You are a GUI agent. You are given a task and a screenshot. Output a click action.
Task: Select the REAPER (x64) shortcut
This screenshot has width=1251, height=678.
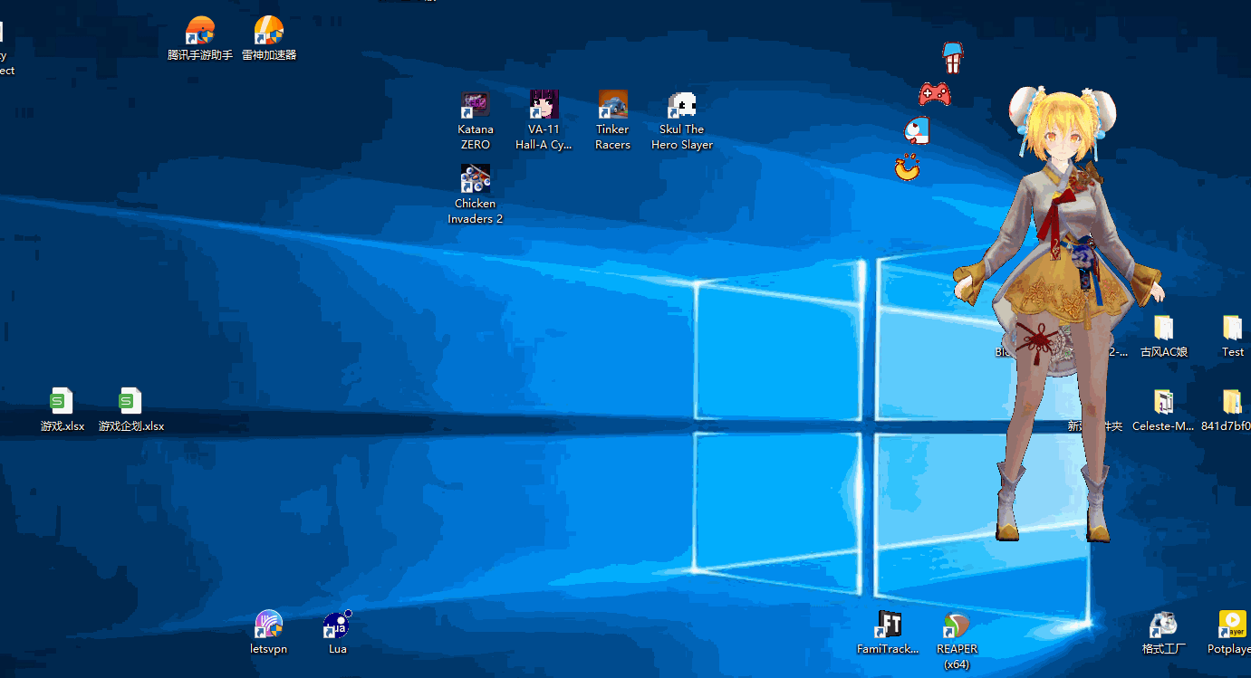(957, 640)
